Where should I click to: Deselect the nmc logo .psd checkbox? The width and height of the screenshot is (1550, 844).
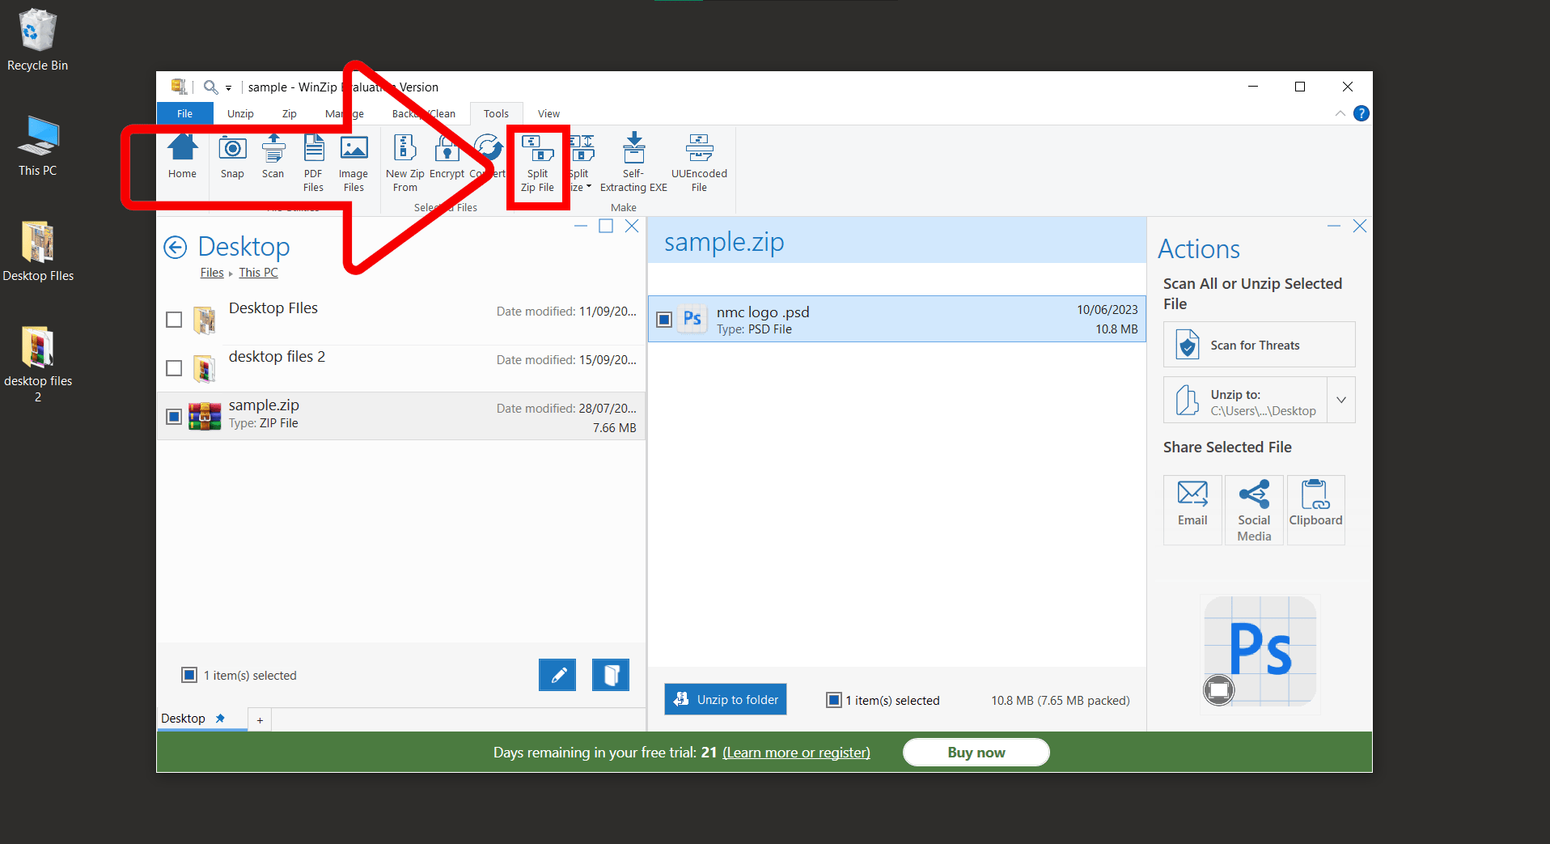point(664,319)
